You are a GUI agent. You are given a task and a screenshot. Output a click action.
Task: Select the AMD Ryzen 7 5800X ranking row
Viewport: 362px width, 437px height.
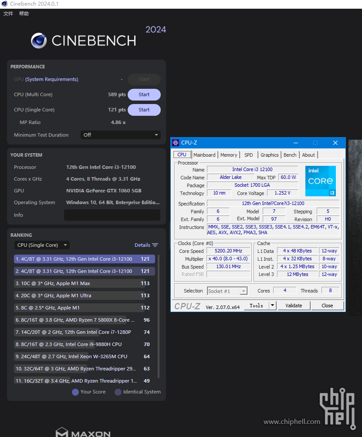click(84, 320)
